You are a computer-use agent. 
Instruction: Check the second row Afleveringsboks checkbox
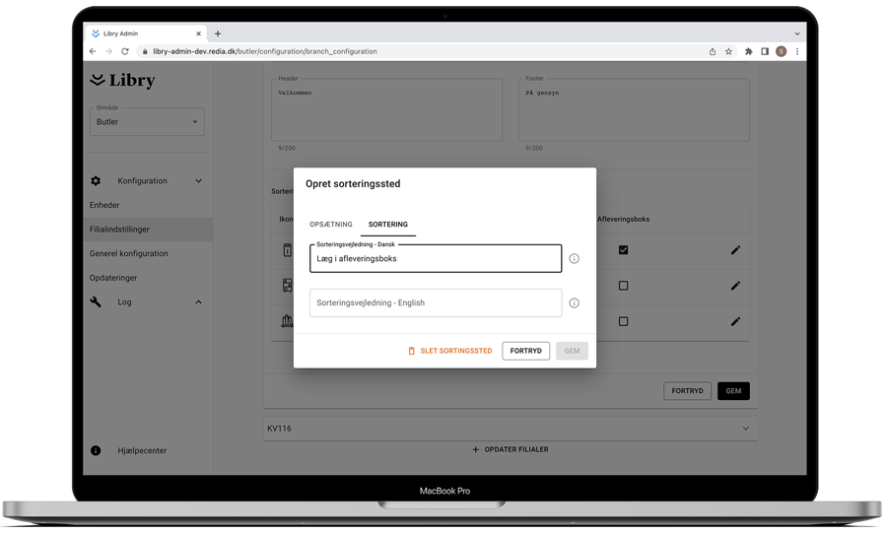(x=623, y=286)
